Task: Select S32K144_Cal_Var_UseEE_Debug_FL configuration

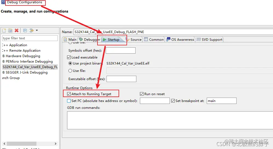Action: click(x=30, y=67)
